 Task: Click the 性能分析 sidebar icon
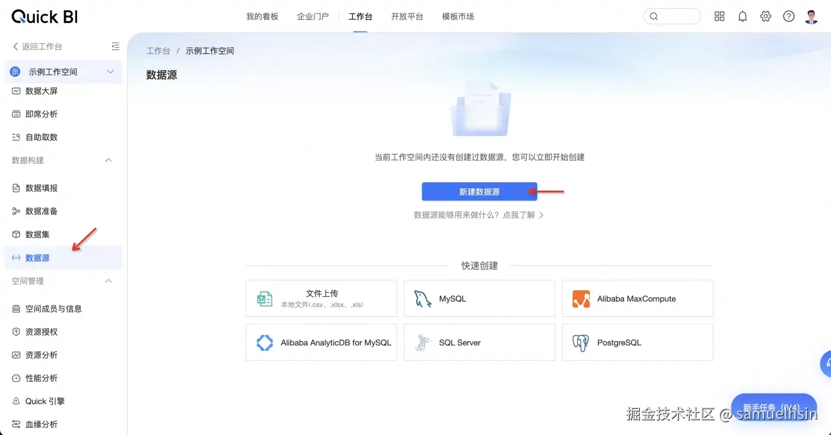(16, 378)
